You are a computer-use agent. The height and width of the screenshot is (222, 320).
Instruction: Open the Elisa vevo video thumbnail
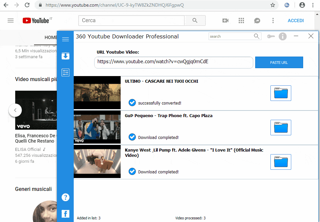coord(36,110)
